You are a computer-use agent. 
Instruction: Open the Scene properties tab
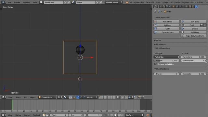click(x=167, y=6)
